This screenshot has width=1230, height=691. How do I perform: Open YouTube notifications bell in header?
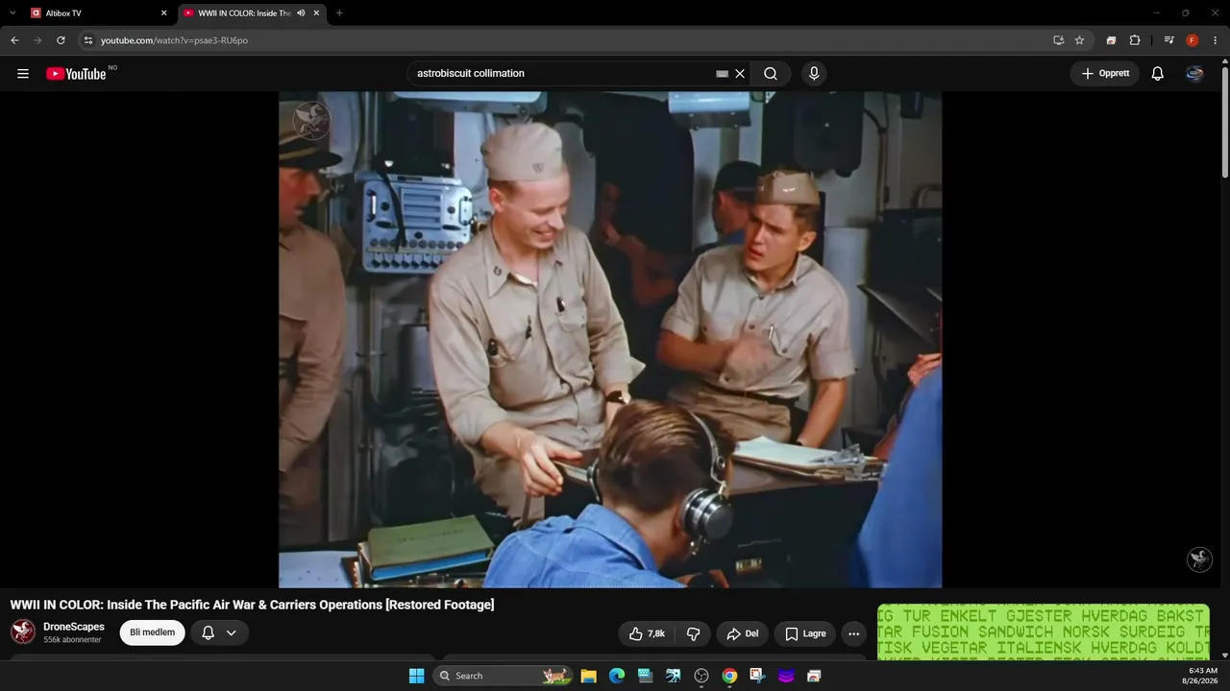[x=1158, y=74]
